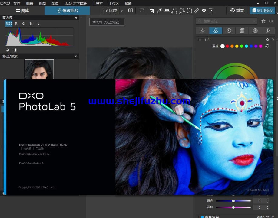Show favorite corrections with the star filter

263,21
